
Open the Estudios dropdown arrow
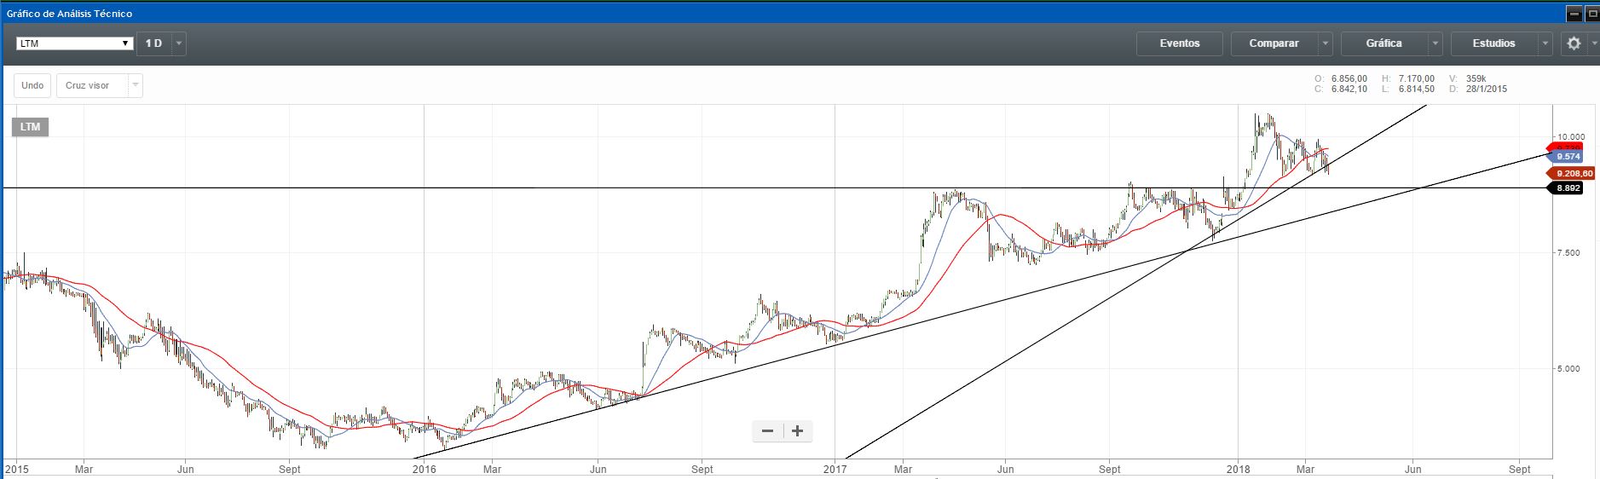coord(1546,43)
